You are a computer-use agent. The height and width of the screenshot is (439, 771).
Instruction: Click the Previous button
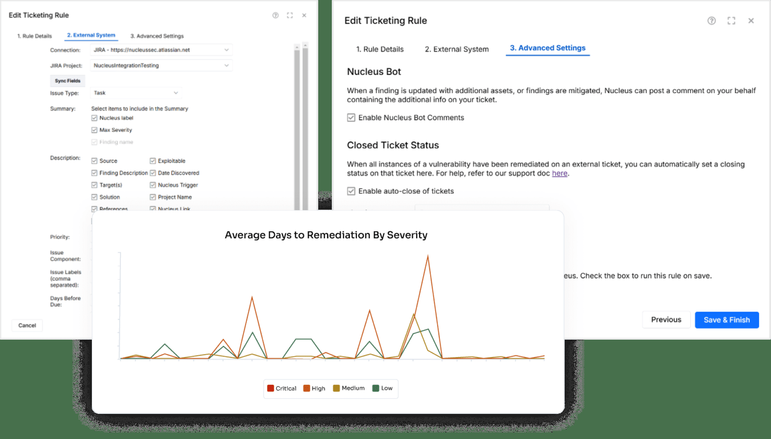[666, 320]
